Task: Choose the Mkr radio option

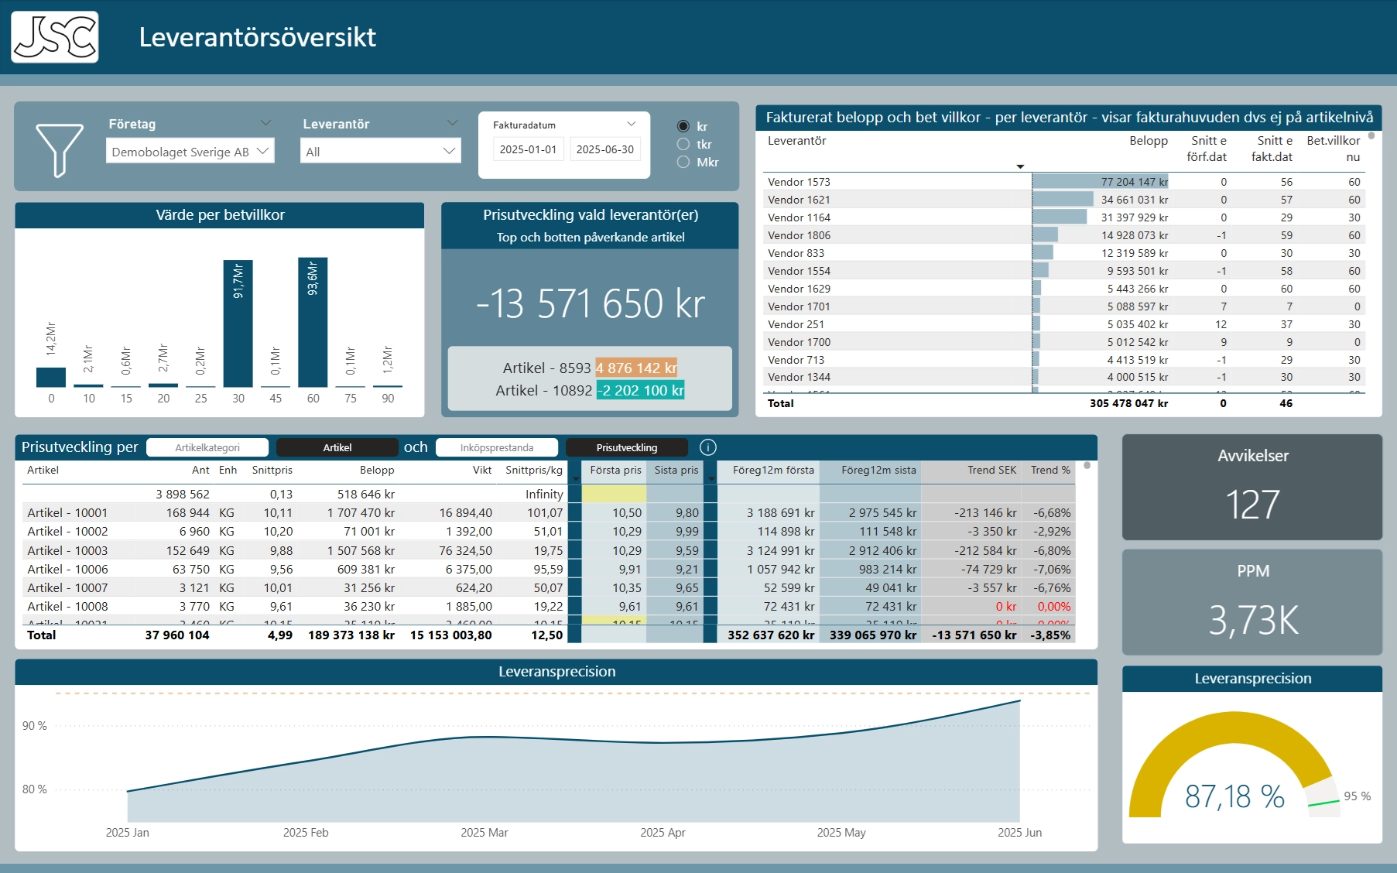Action: pos(683,162)
